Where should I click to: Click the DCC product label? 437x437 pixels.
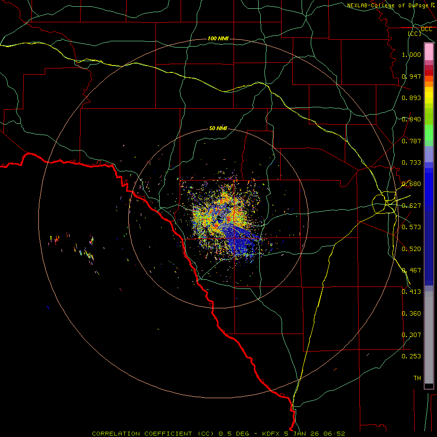point(426,29)
